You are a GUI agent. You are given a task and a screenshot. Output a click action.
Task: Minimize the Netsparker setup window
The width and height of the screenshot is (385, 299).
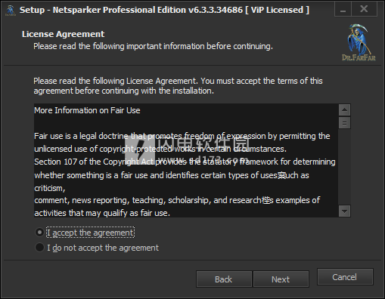pos(343,10)
